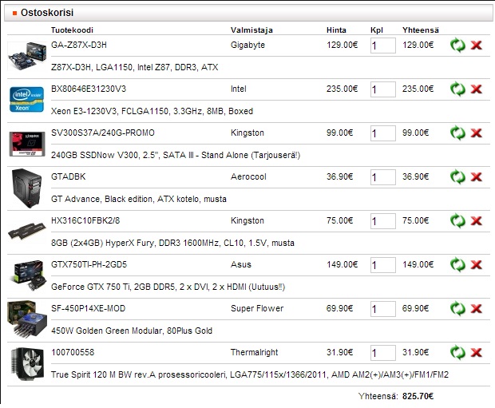Refresh the HX316C10FBK2/8 memory row
495x408 pixels.
457,220
